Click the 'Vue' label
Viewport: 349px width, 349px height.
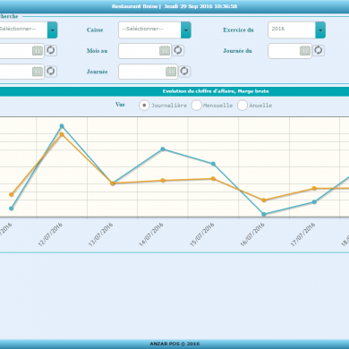coord(120,105)
